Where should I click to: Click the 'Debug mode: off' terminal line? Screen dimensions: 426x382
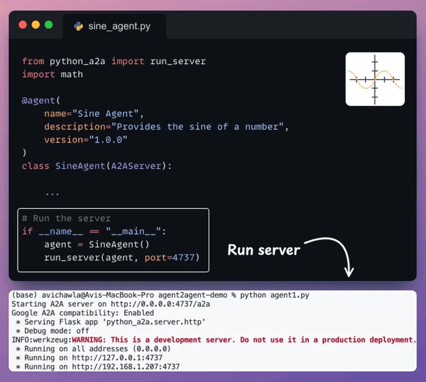53,331
